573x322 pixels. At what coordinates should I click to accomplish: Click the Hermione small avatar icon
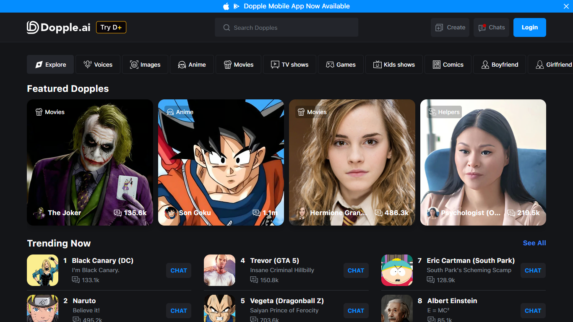302,213
